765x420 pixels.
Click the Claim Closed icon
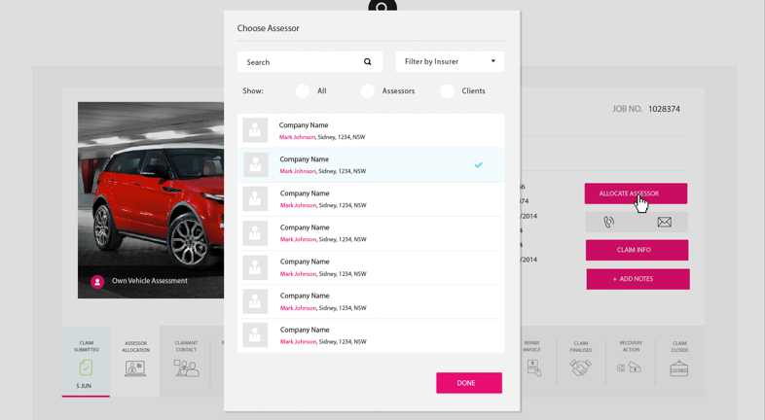click(x=678, y=368)
